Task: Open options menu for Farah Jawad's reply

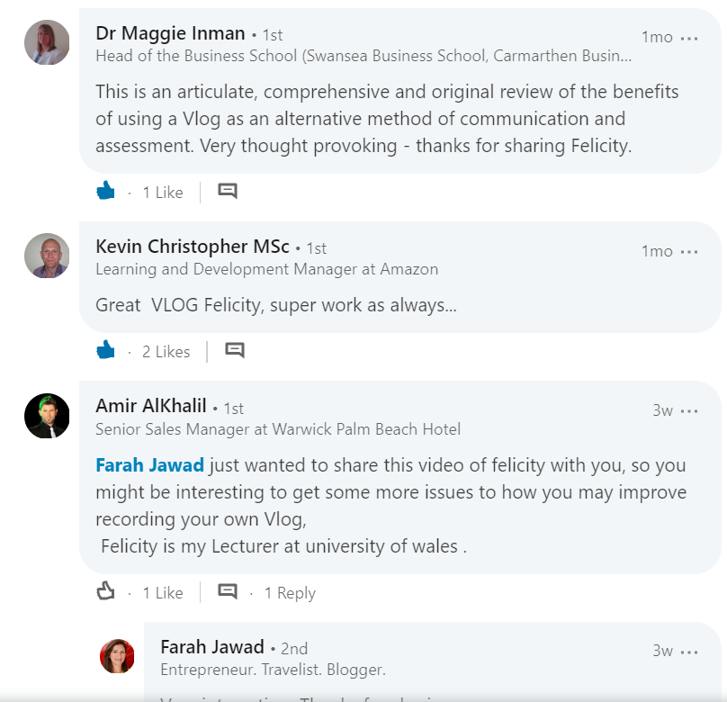Action: coord(689,652)
